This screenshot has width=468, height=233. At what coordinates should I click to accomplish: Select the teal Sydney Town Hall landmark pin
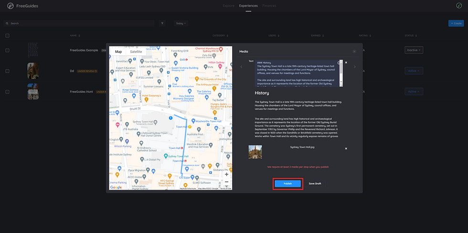click(166, 156)
